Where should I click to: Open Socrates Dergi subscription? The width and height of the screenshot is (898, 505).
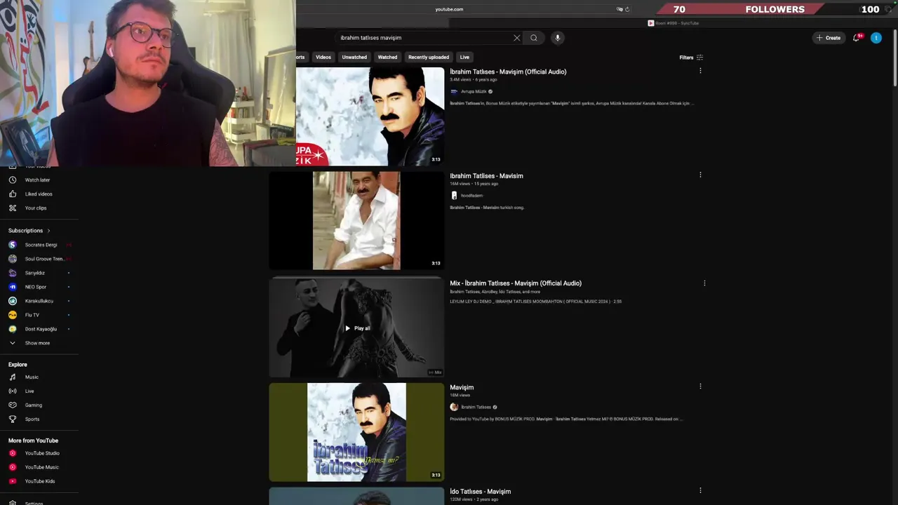tap(39, 245)
